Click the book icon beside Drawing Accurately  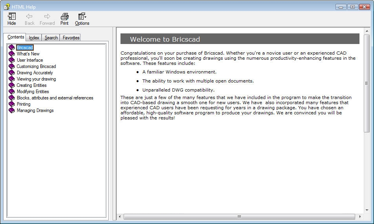coord(12,73)
